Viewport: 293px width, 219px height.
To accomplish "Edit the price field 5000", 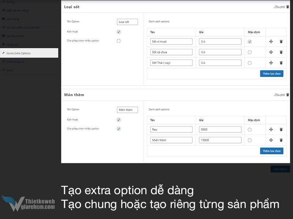I will pos(220,130).
